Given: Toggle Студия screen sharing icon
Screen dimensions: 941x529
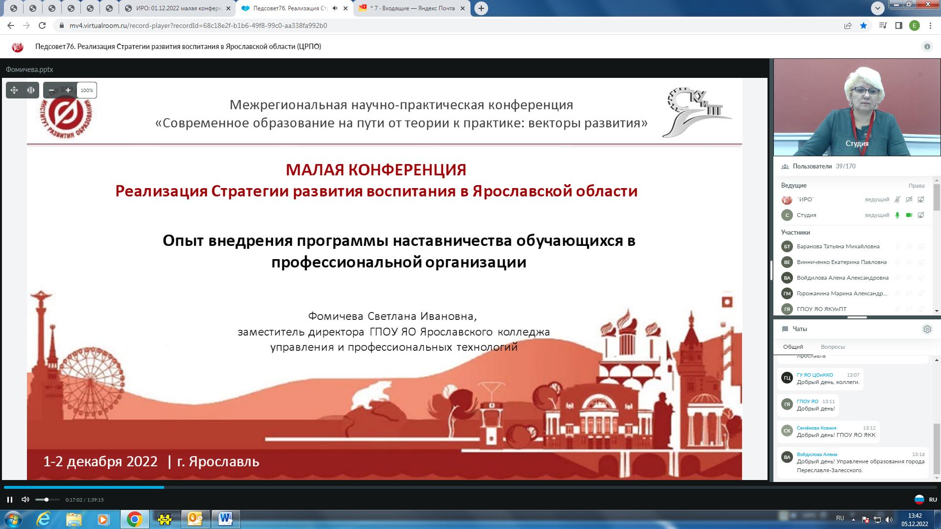Looking at the screenshot, I should click(921, 215).
